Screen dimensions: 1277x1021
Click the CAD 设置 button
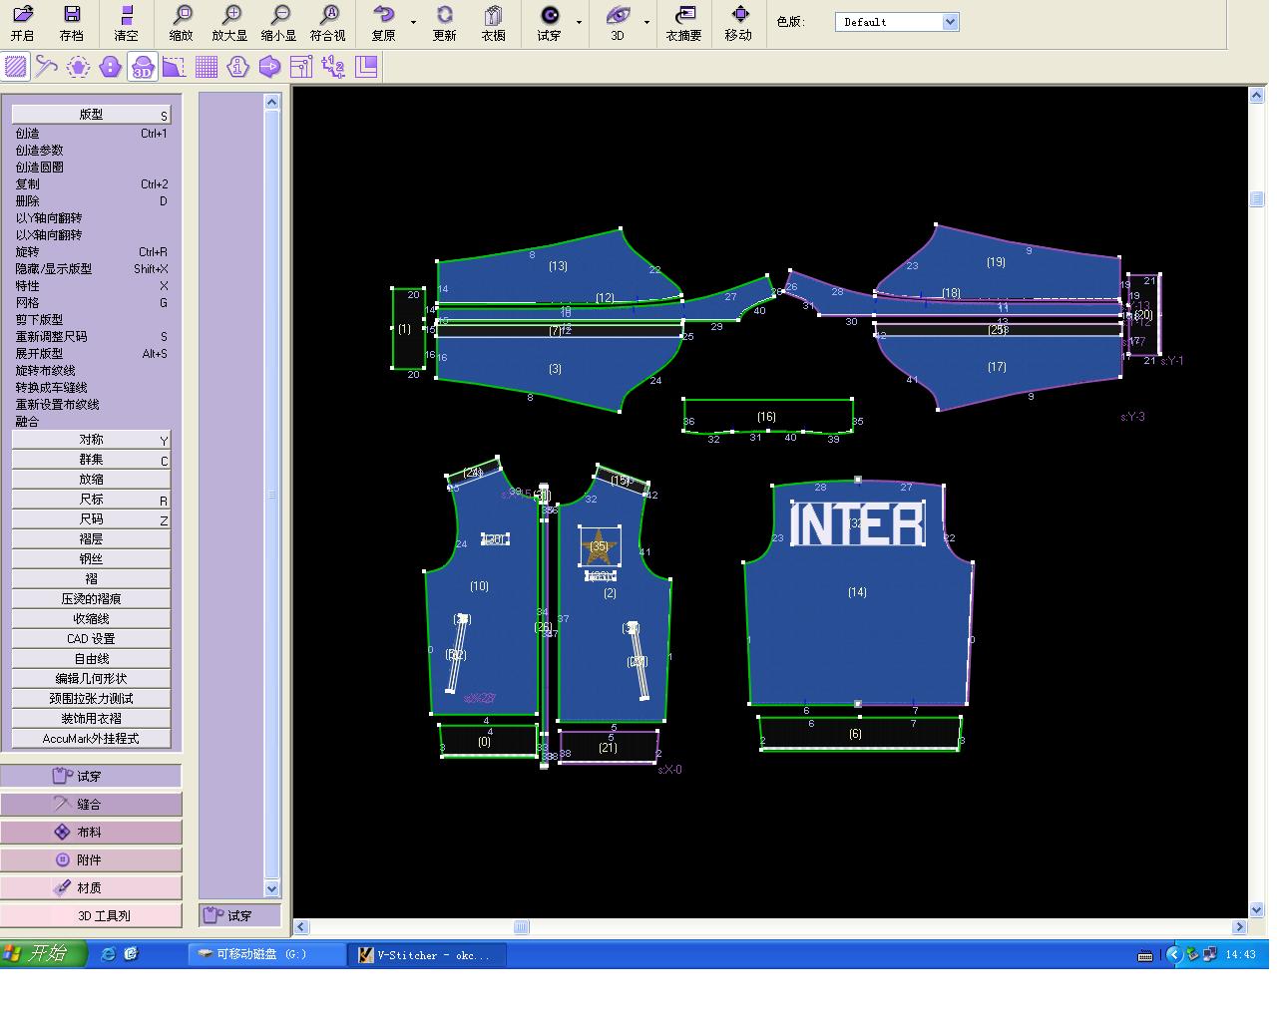(92, 639)
